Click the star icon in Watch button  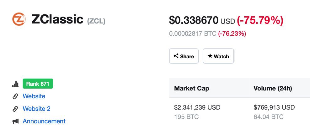tap(210, 56)
